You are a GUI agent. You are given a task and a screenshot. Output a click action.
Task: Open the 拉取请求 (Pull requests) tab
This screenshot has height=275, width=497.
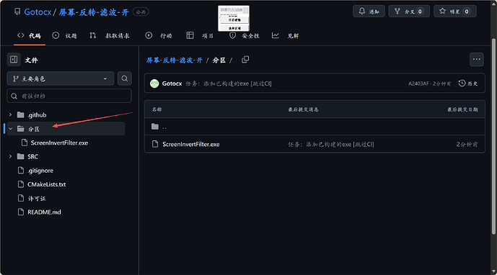(110, 36)
